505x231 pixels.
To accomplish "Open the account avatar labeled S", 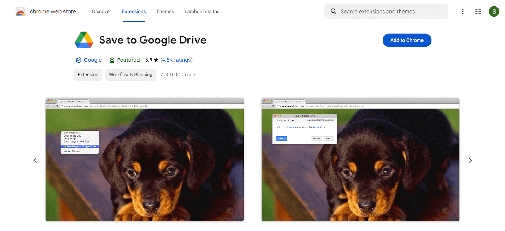I will (494, 11).
